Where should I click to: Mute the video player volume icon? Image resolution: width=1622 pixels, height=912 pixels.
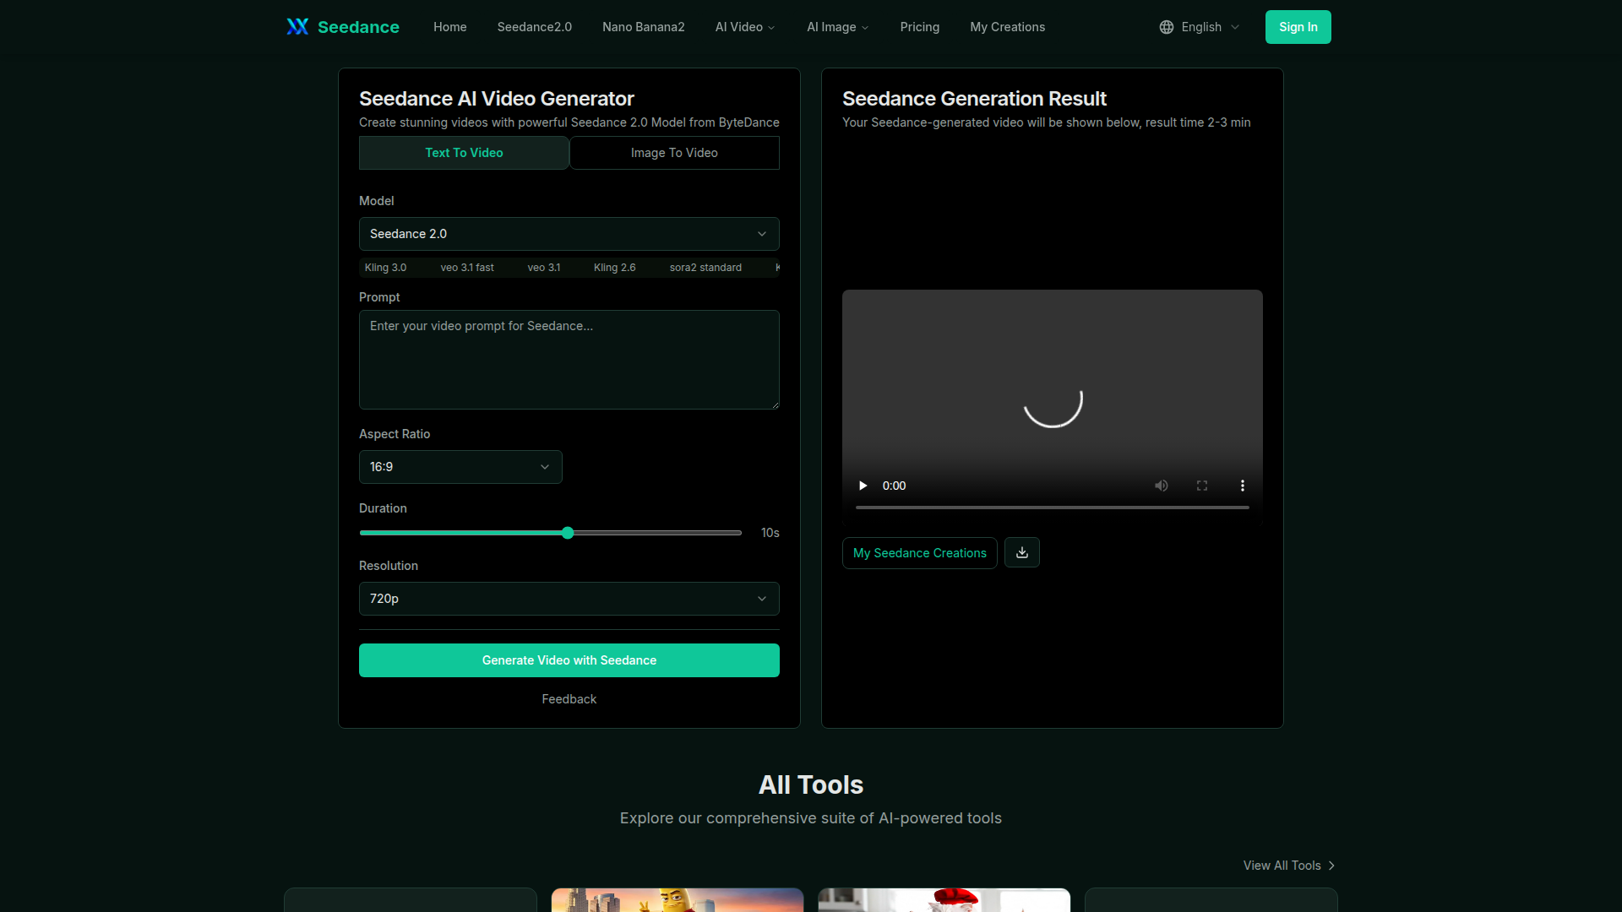(1162, 486)
